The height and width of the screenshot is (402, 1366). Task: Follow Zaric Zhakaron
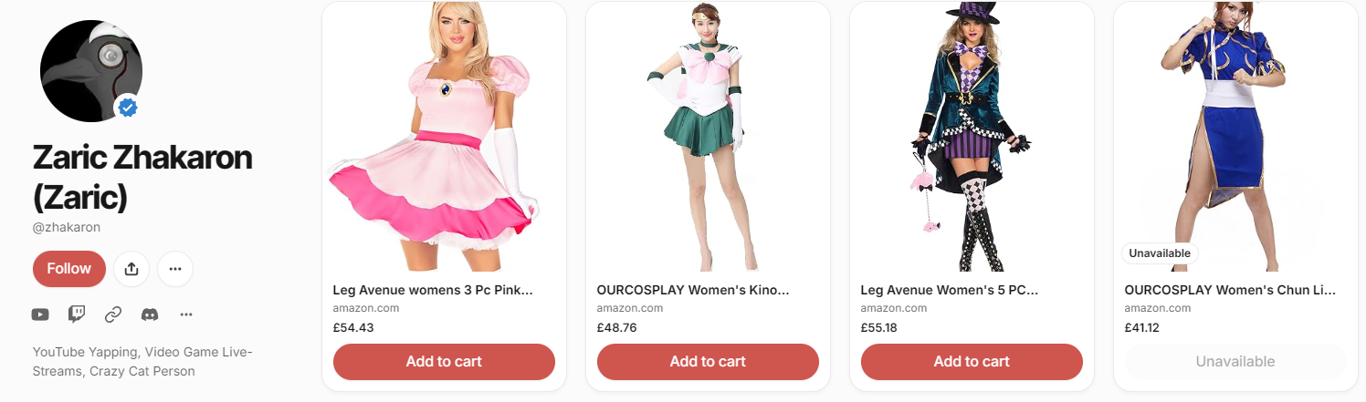69,269
